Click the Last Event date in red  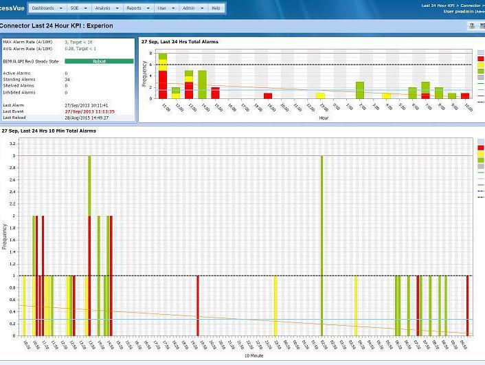click(x=89, y=111)
